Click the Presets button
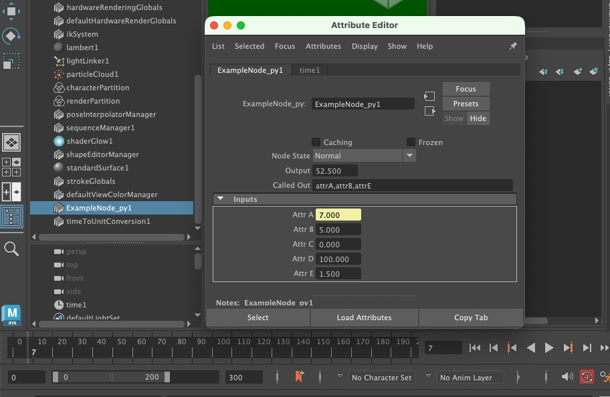Screen dimensions: 610x397 tap(466, 104)
